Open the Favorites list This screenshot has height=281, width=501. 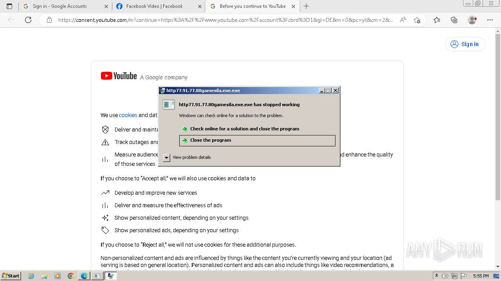coord(437,20)
